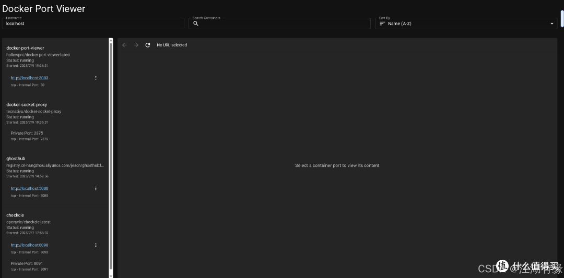This screenshot has width=564, height=278.
Task: Click Select a container port message
Action: pyautogui.click(x=337, y=165)
